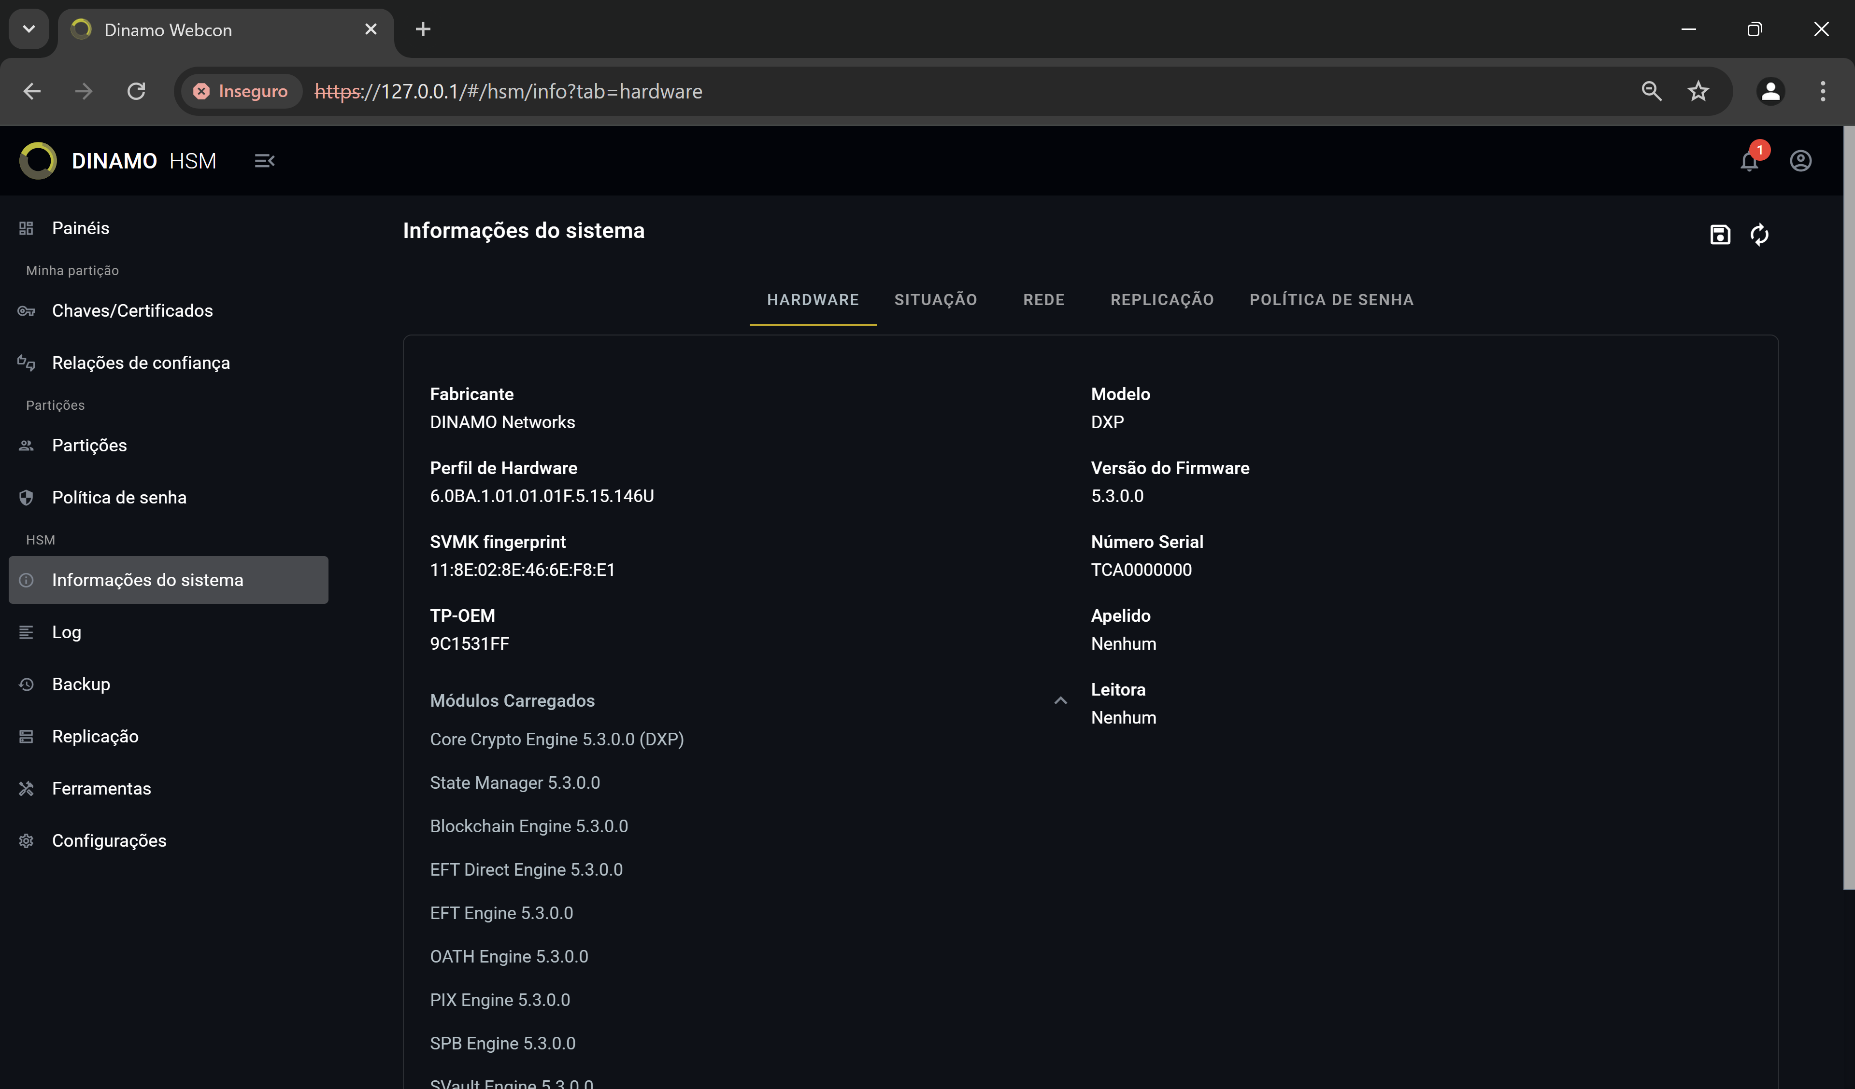Click the Fabricante value DINAMO Networks
Viewport: 1855px width, 1089px height.
[503, 422]
